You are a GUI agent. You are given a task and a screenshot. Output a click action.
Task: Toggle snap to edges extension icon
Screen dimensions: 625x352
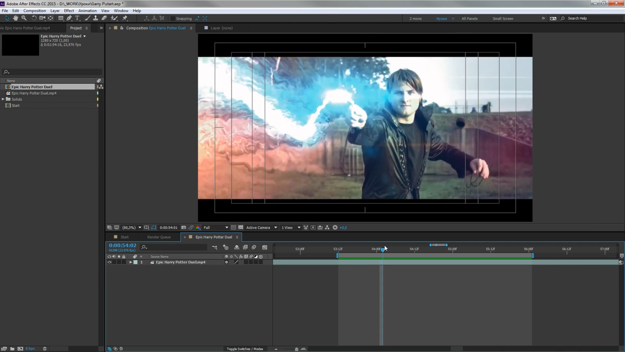point(197,19)
